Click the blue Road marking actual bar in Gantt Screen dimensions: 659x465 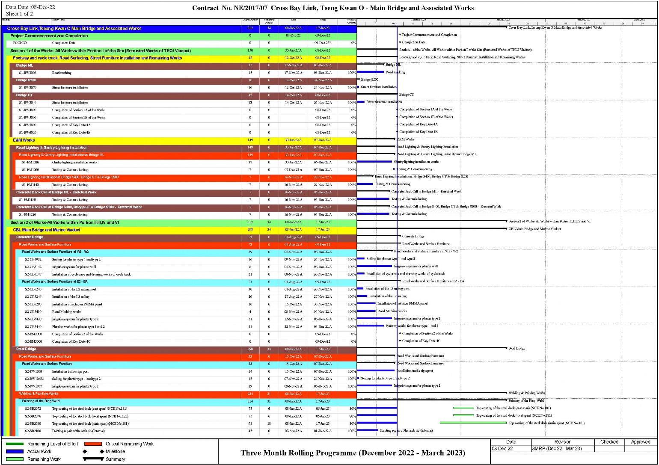coord(370,72)
